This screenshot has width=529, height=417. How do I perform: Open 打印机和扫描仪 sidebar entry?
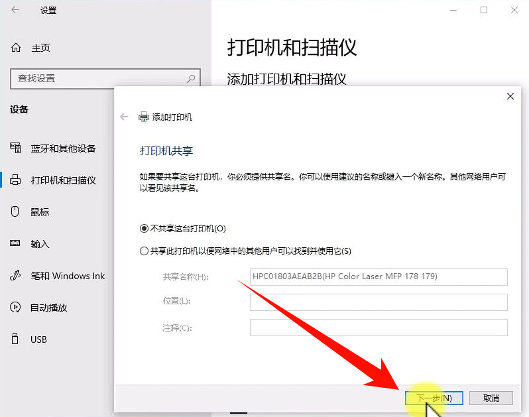(64, 180)
